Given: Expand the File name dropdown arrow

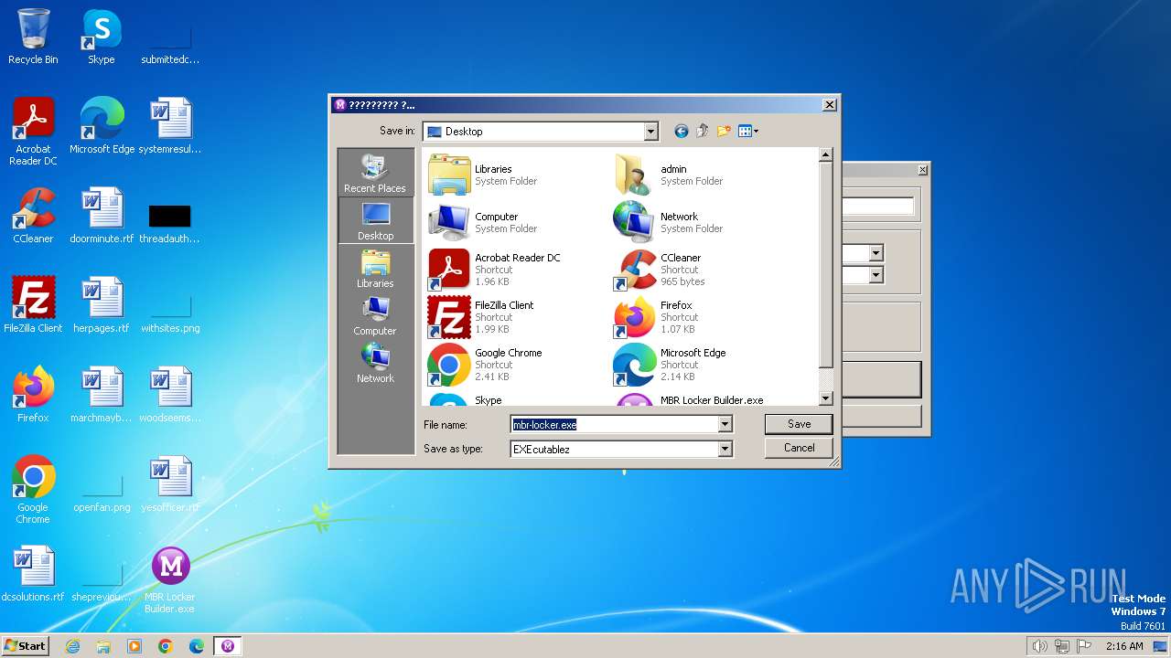Looking at the screenshot, I should (x=725, y=424).
